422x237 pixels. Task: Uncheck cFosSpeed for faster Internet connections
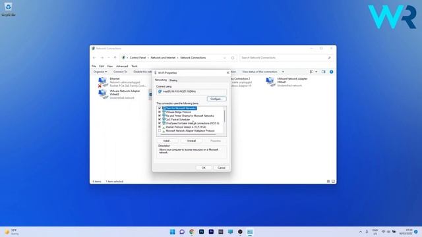point(160,123)
